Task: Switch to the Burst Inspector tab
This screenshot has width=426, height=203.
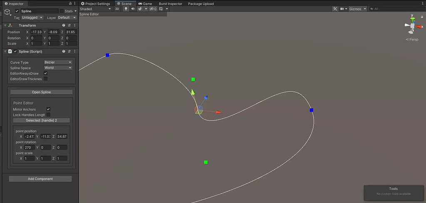Action: pyautogui.click(x=170, y=3)
